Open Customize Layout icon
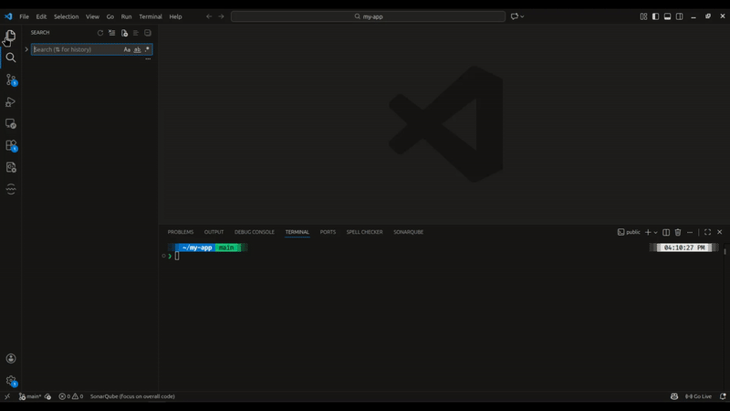Image resolution: width=730 pixels, height=411 pixels. (x=643, y=16)
